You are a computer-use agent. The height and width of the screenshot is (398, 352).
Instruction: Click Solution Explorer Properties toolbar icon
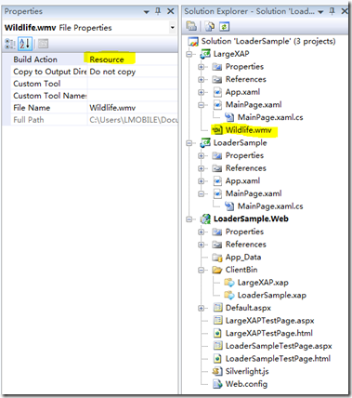pyautogui.click(x=191, y=26)
